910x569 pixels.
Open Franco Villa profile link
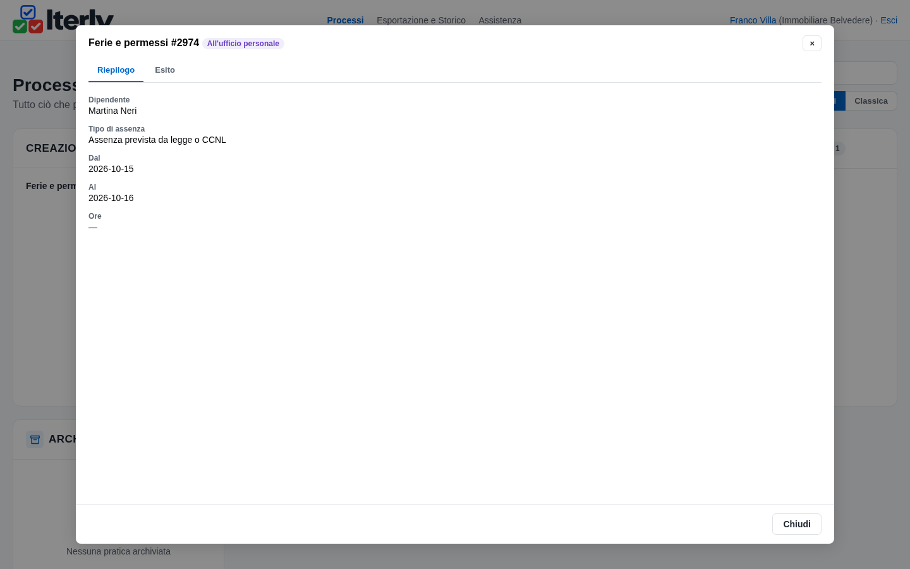[753, 20]
